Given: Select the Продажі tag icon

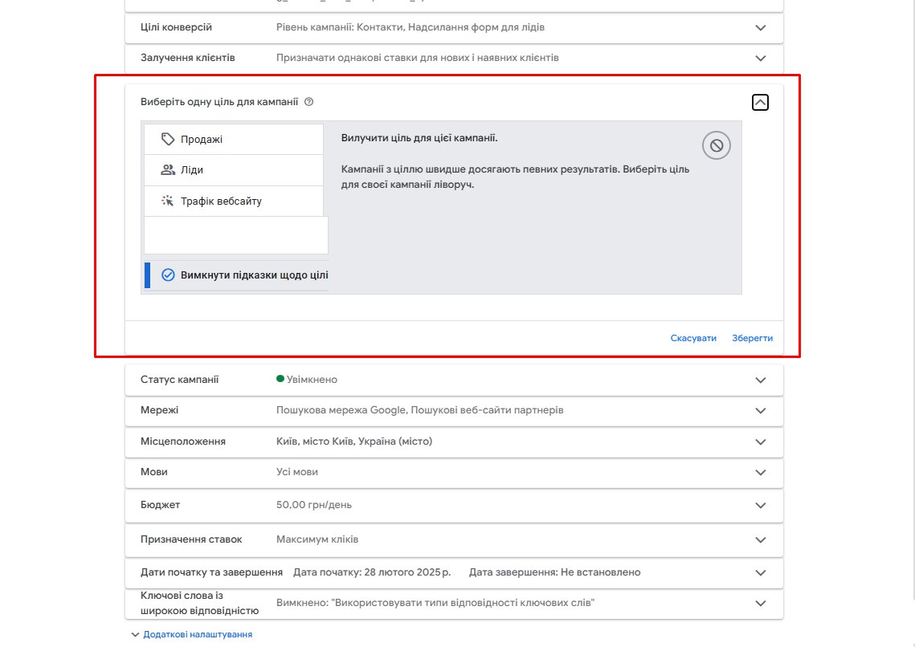Looking at the screenshot, I should (167, 139).
